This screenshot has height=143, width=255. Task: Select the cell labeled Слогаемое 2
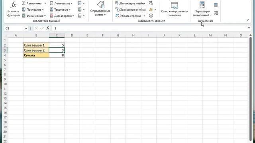tap(36, 50)
